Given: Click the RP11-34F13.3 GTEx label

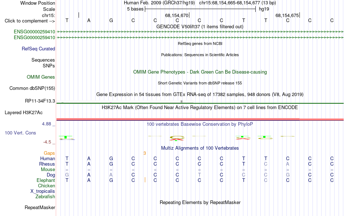Looking at the screenshot, I should tap(40, 101).
